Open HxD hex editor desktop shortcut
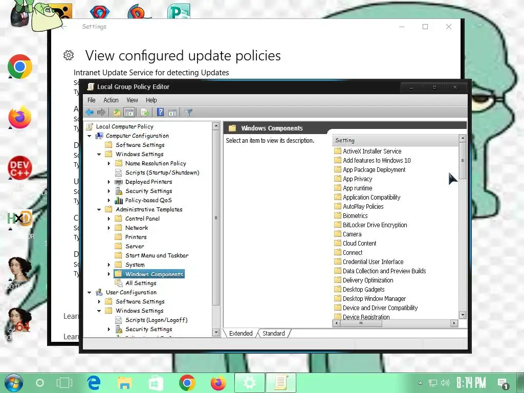Image resolution: width=524 pixels, height=393 pixels. click(x=20, y=219)
